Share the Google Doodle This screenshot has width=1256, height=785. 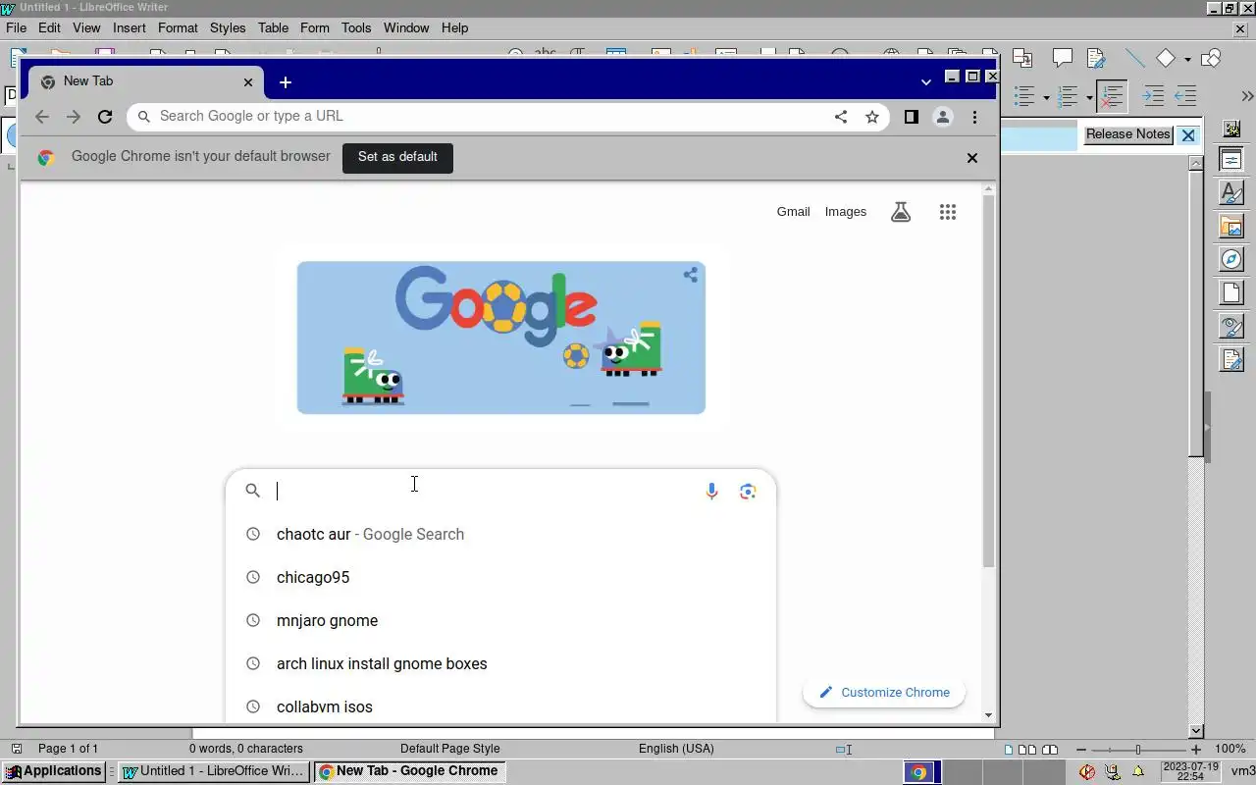point(691,275)
